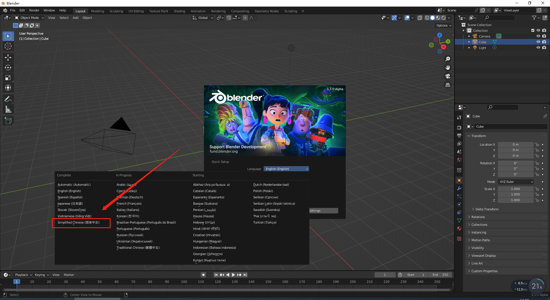Open the Render properties tab
The image size is (550, 300).
459,127
